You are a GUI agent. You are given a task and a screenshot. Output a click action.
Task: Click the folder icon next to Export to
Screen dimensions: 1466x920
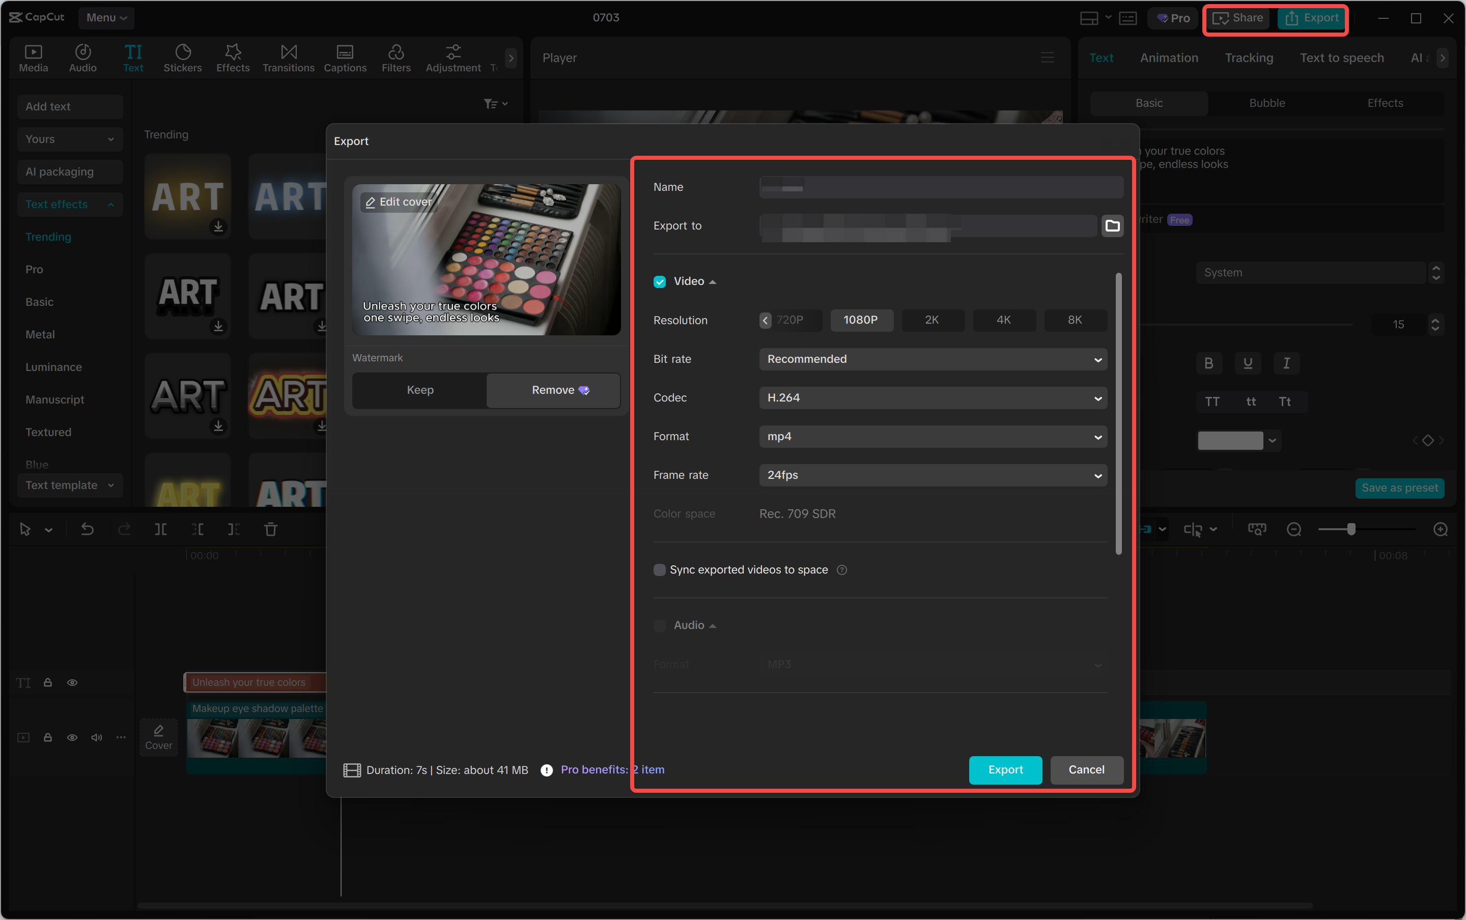pos(1112,226)
